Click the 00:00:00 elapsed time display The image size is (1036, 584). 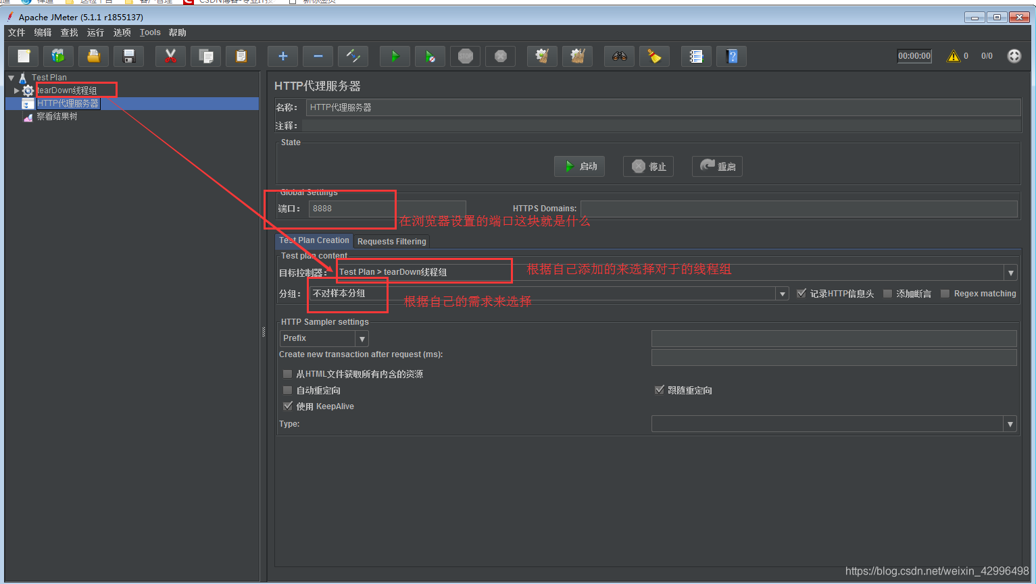coord(914,56)
